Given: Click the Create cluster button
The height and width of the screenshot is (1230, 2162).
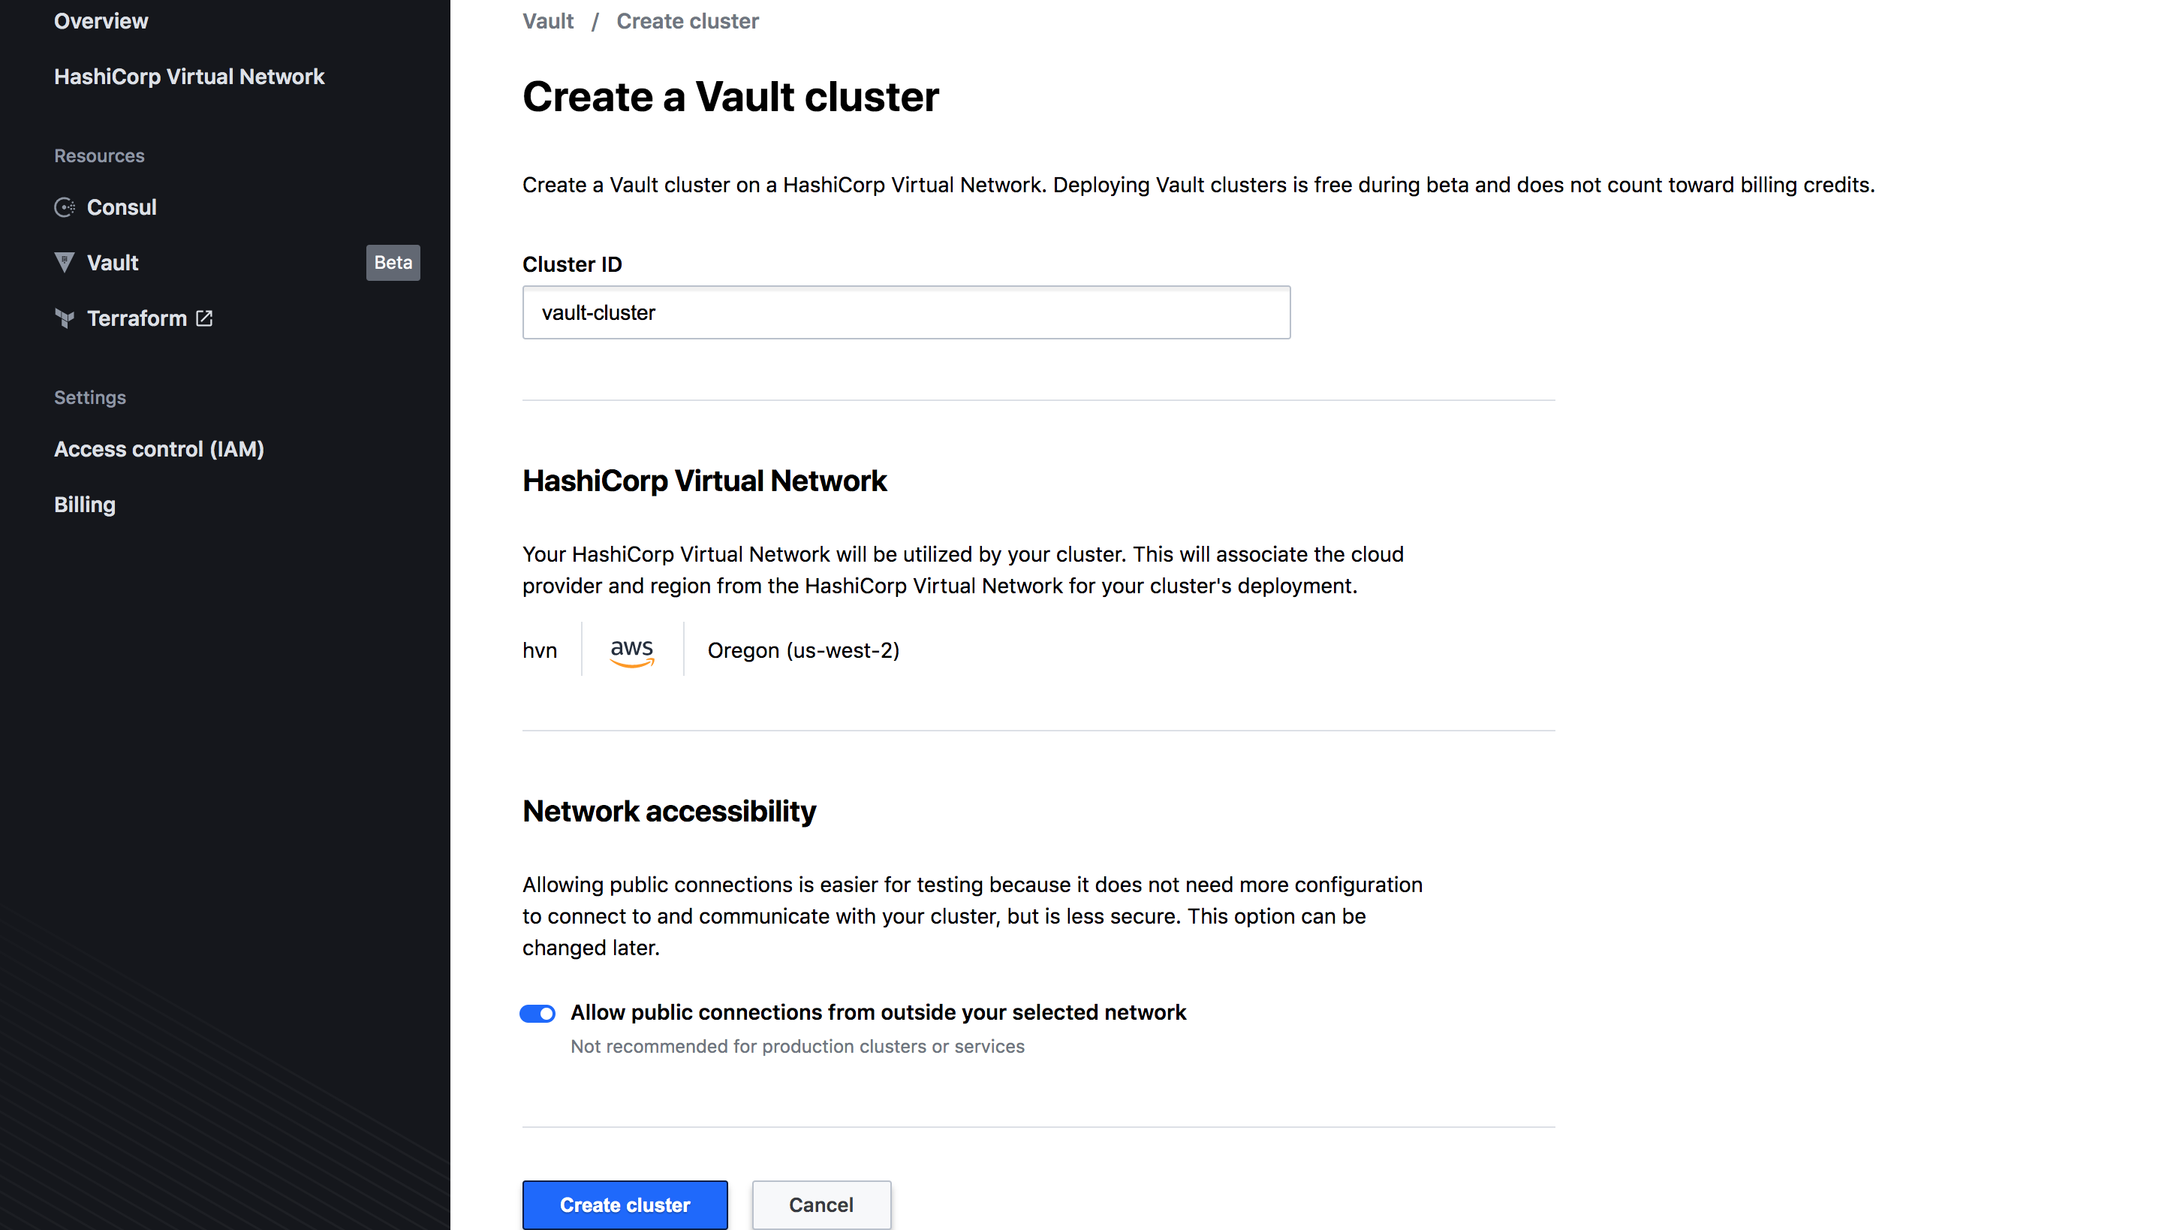Looking at the screenshot, I should (625, 1204).
